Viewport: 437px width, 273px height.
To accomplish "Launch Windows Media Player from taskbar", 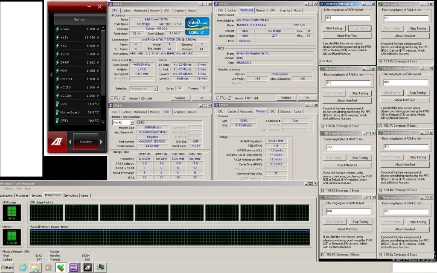I will [x=48, y=267].
